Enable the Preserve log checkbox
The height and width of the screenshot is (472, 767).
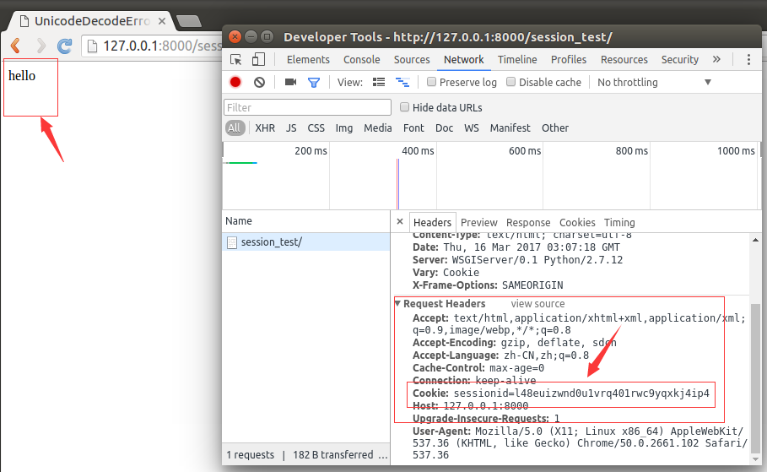[x=432, y=82]
